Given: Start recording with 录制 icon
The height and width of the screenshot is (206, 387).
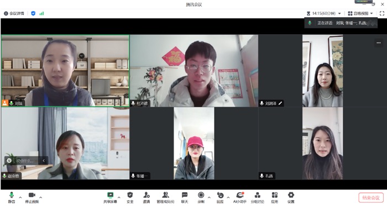Looking at the screenshot, I should click(x=201, y=197).
